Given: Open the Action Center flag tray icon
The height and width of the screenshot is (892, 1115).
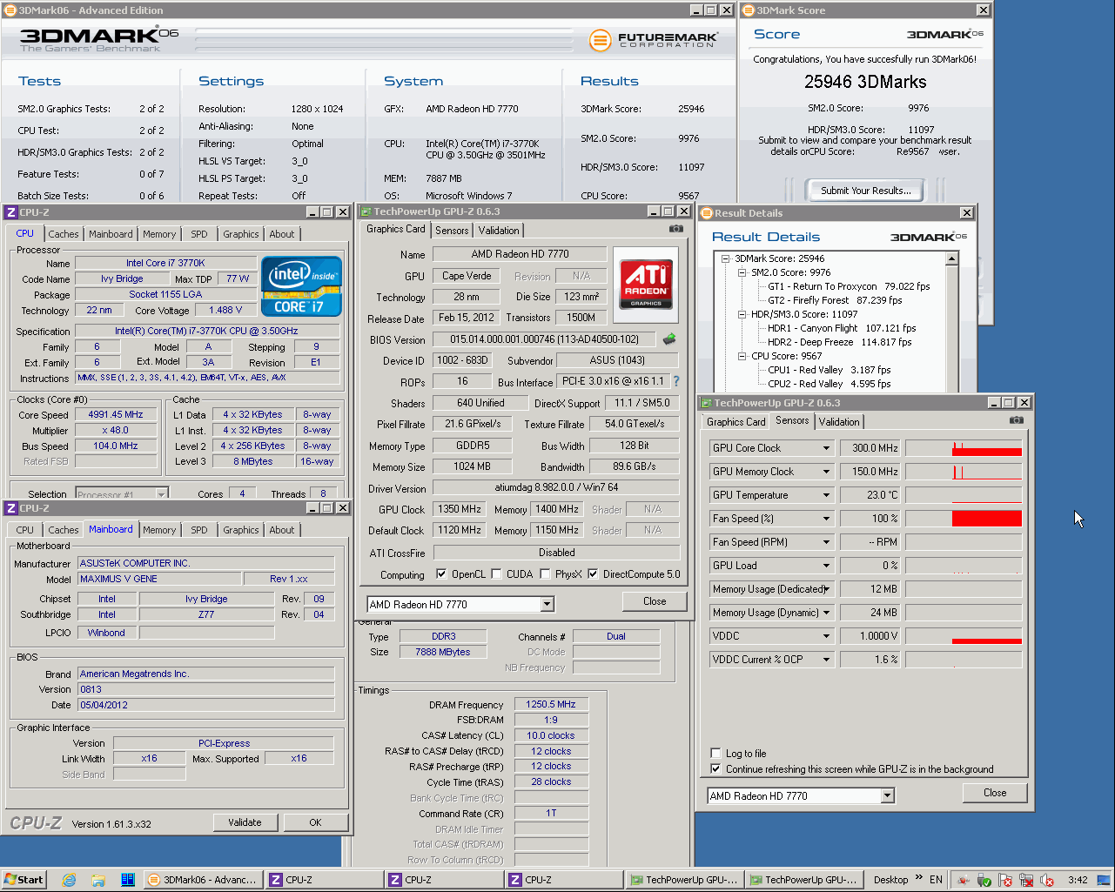Looking at the screenshot, I should tap(1005, 880).
